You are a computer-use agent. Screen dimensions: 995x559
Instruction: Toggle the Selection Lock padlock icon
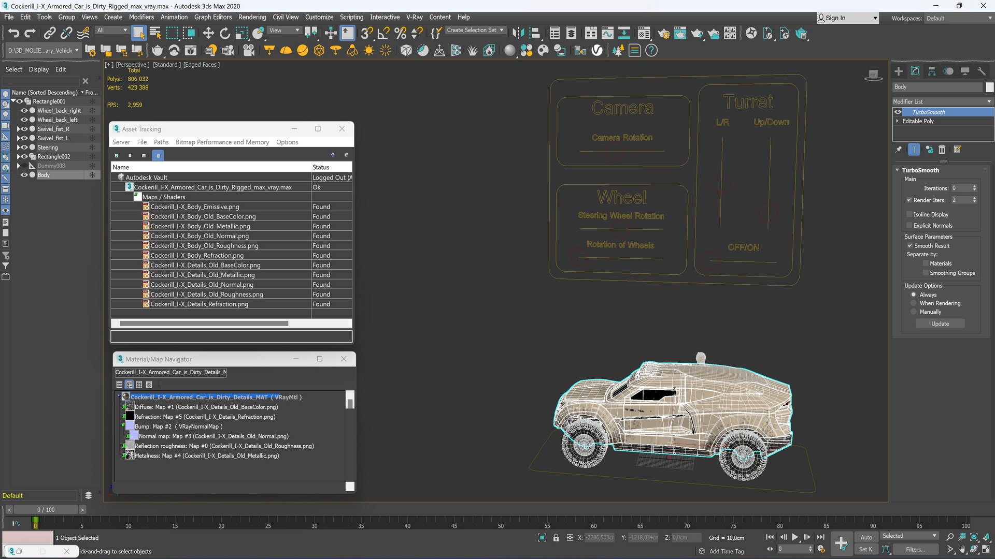(x=556, y=537)
